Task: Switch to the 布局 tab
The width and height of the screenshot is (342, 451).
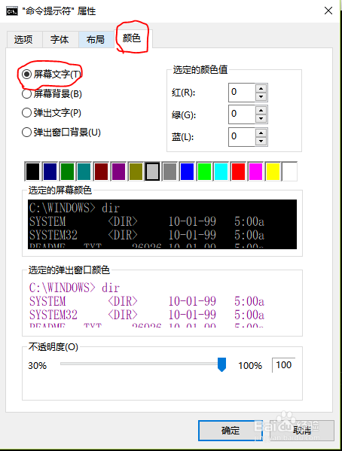Action: [96, 39]
